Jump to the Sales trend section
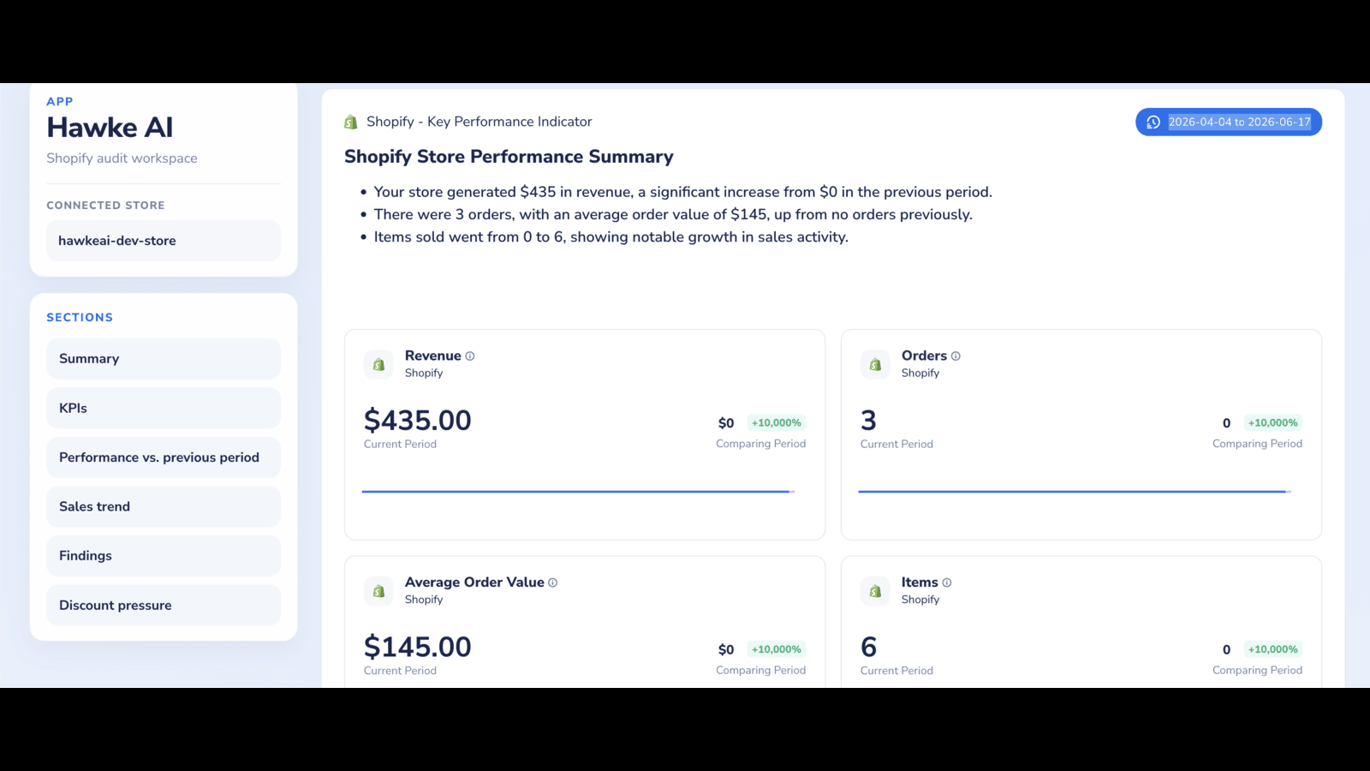The image size is (1370, 771). tap(164, 506)
